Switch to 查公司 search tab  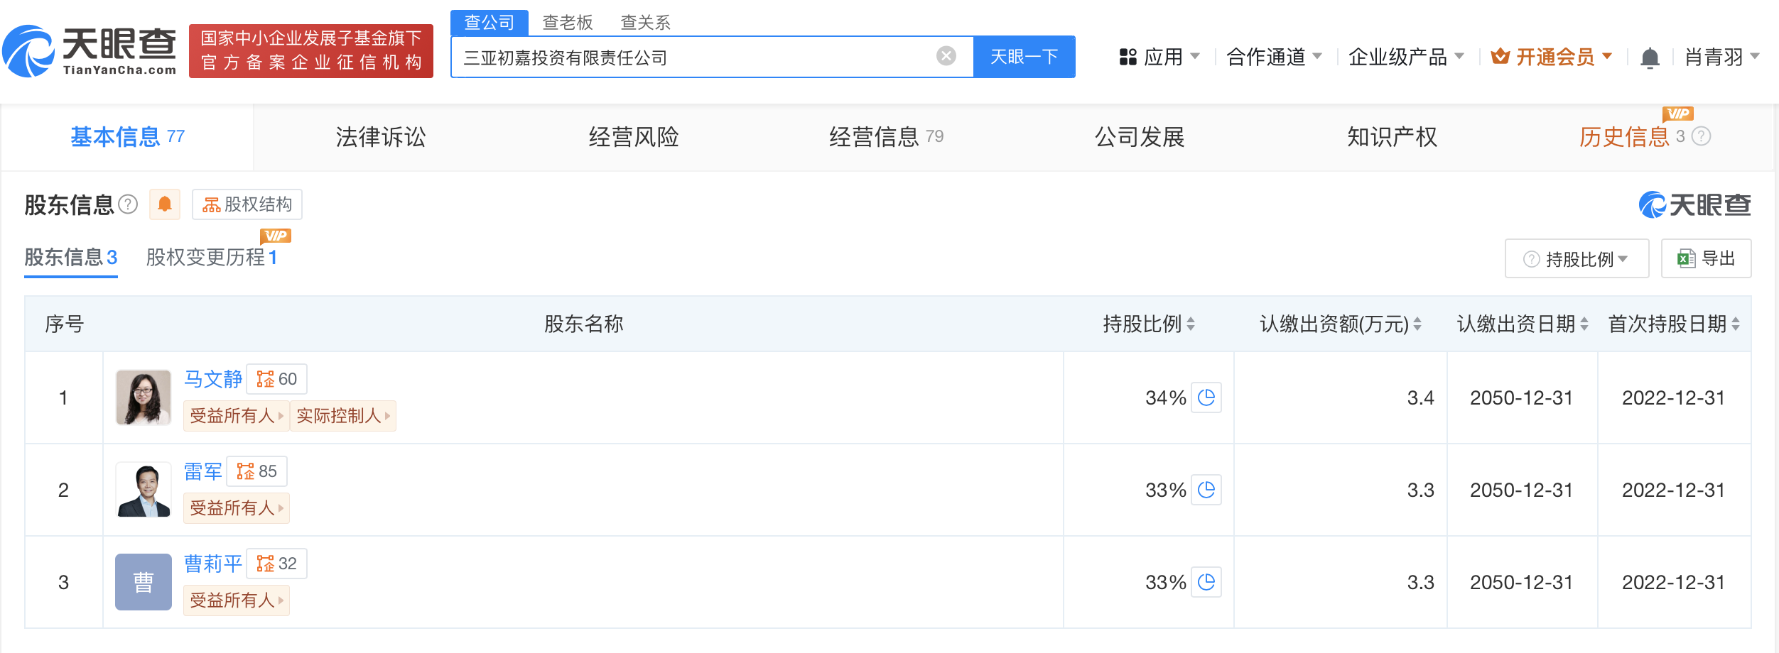[489, 23]
